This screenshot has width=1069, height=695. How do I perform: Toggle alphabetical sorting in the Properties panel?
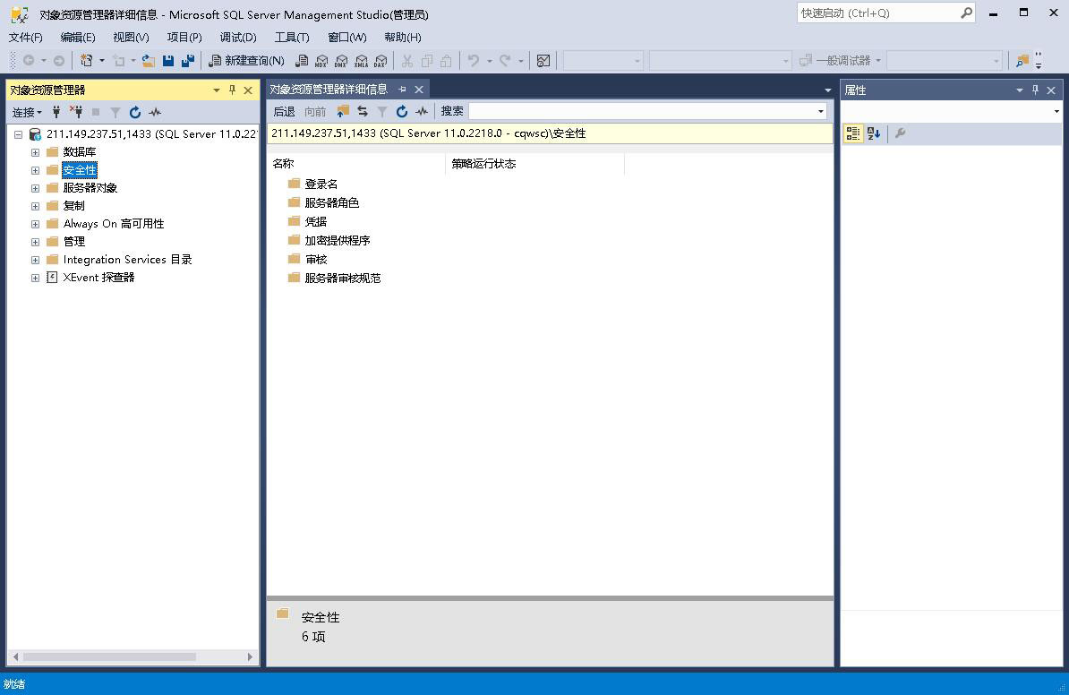(873, 133)
